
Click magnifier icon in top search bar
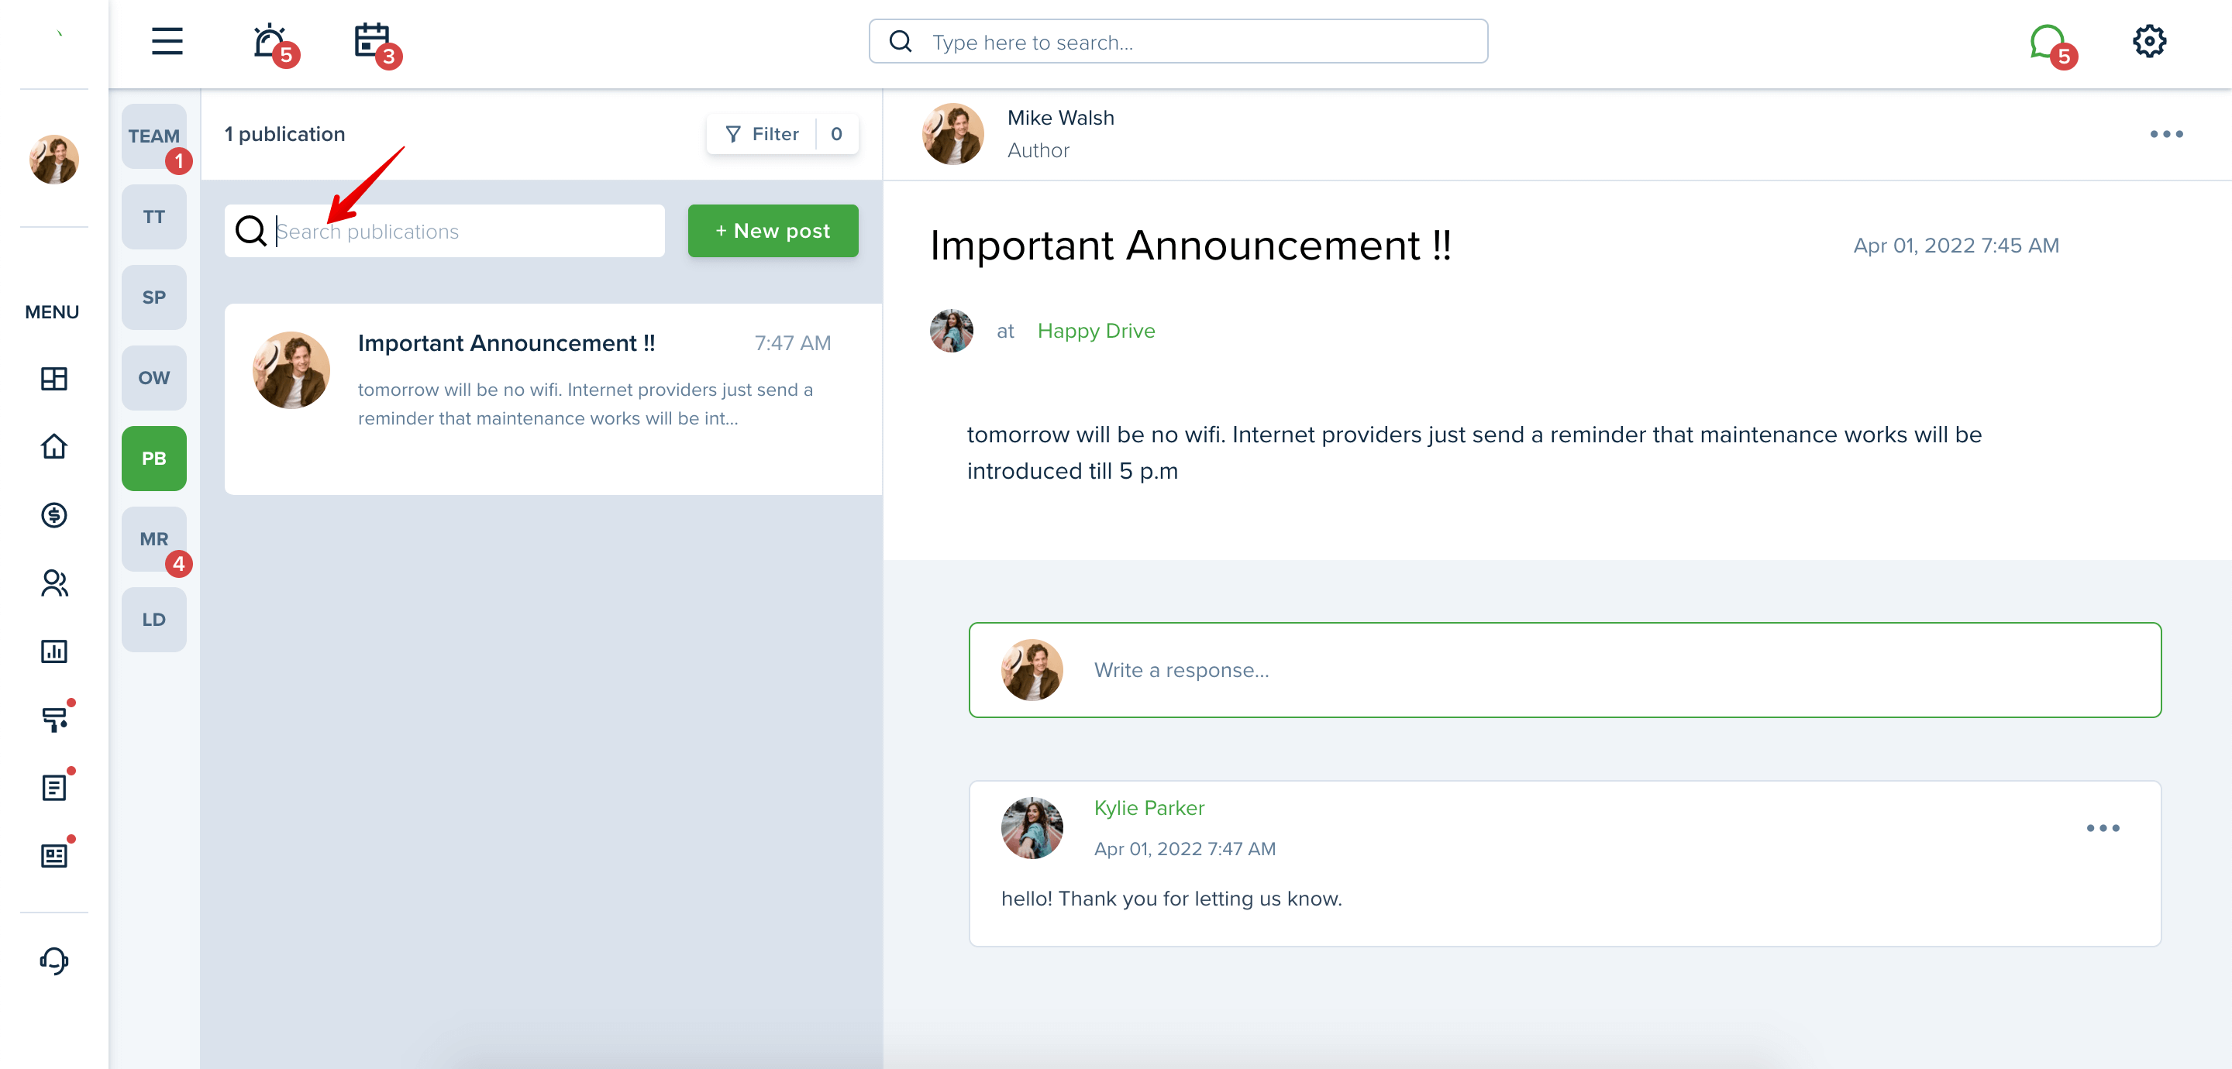point(901,42)
